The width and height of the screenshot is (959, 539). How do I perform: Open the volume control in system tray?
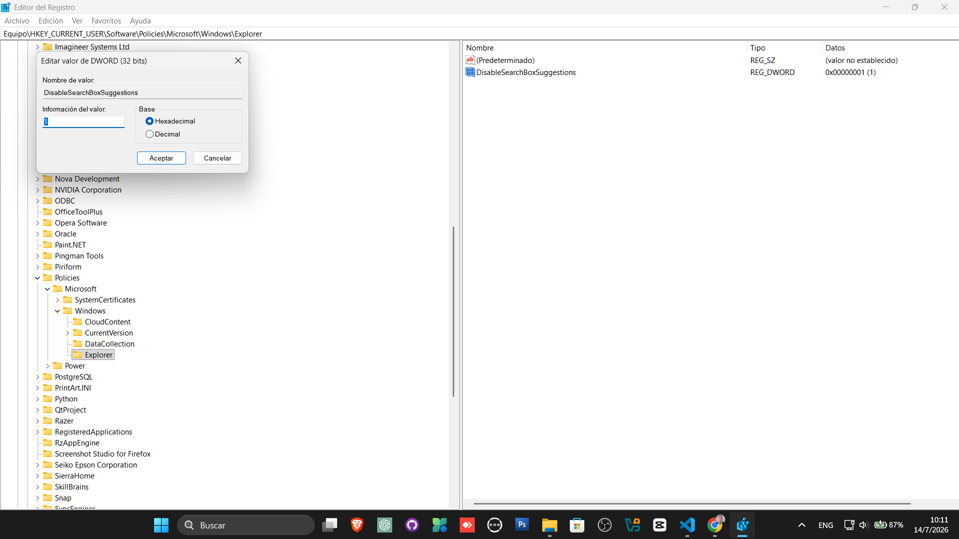point(863,525)
